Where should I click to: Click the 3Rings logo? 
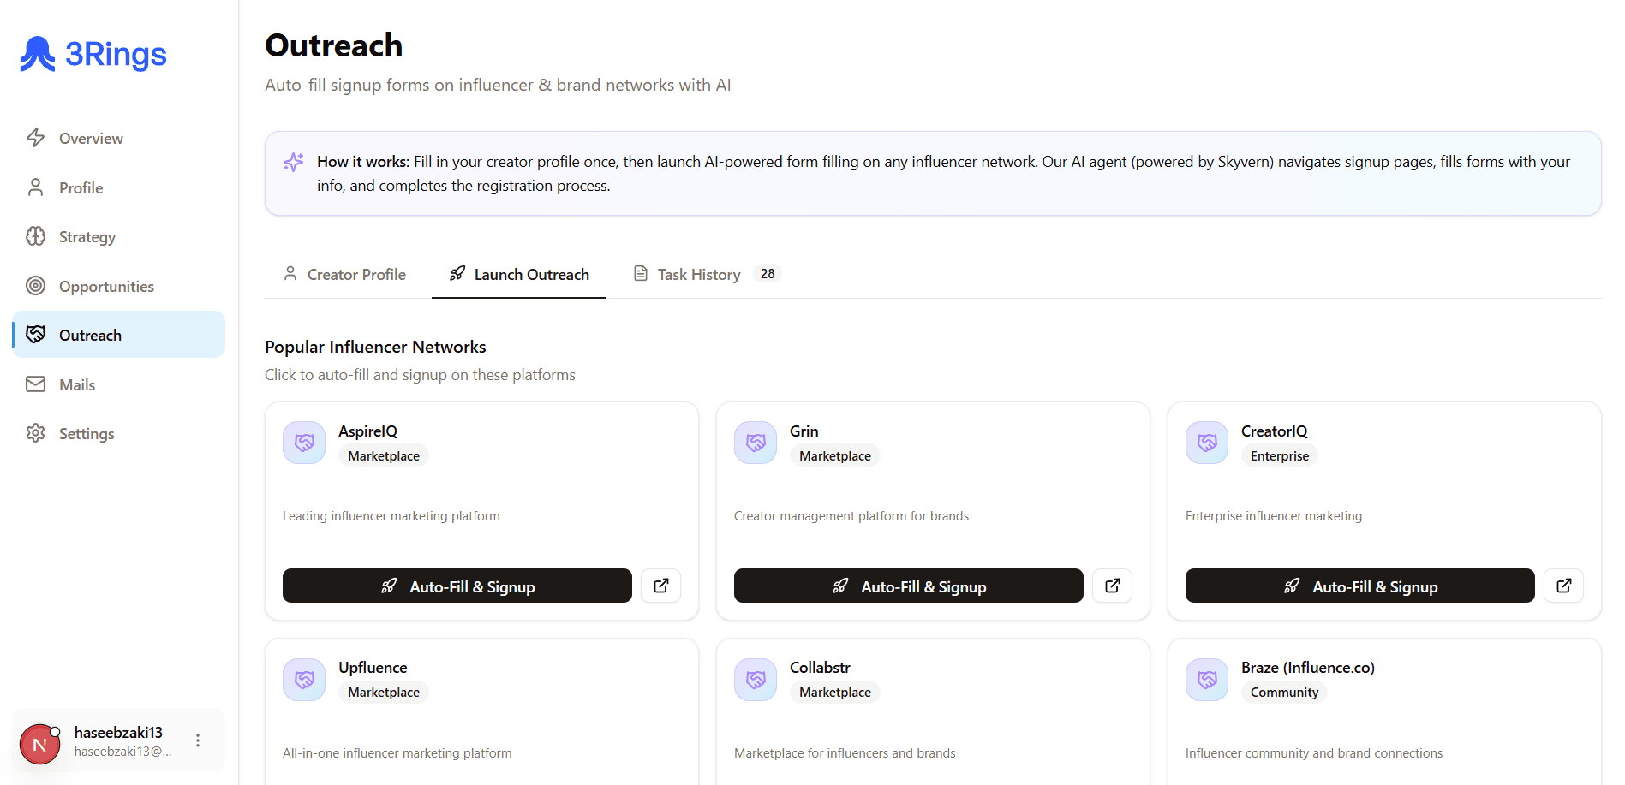coord(93,54)
